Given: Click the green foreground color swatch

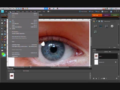Looking at the screenshot, I should pos(3,54).
